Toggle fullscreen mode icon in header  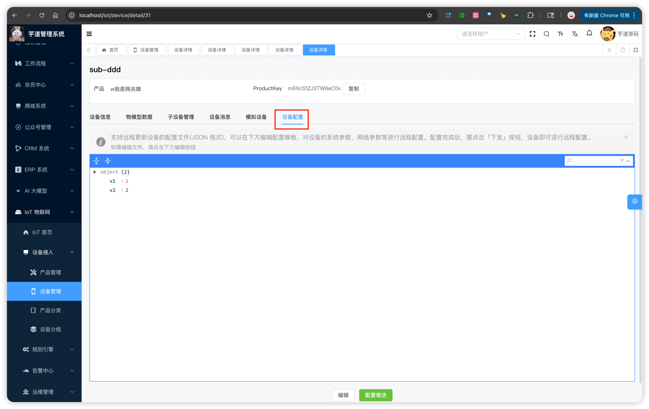[x=532, y=34]
